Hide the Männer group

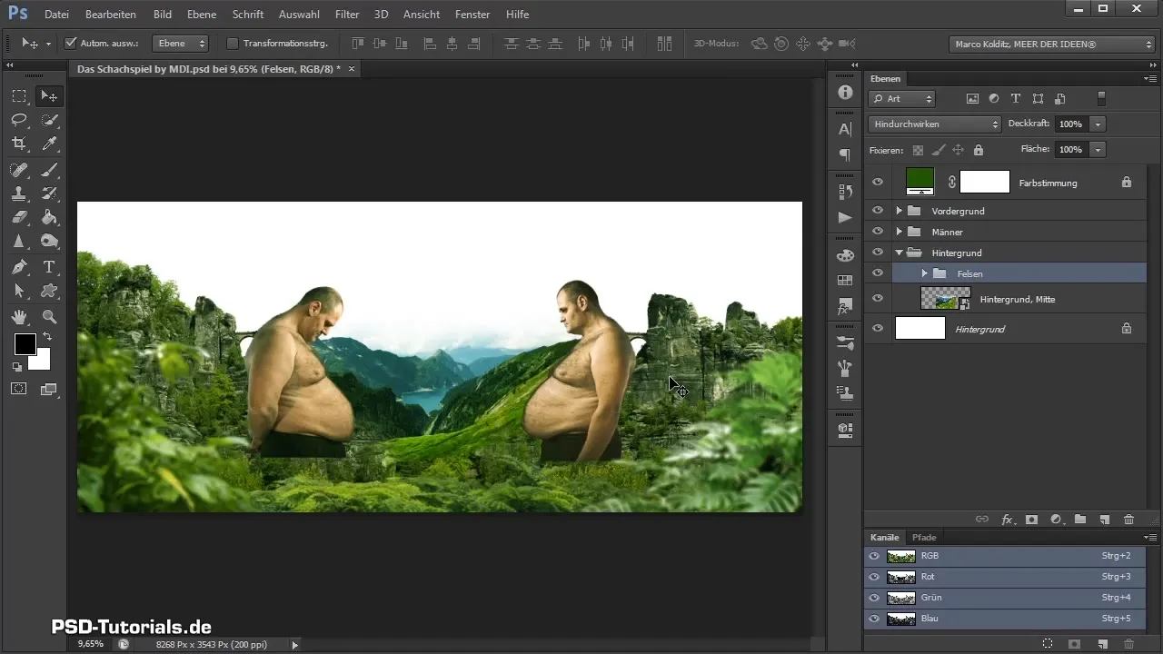click(x=878, y=232)
